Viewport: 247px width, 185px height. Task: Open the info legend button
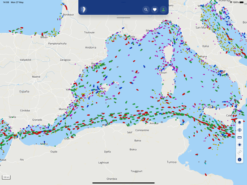click(239, 160)
